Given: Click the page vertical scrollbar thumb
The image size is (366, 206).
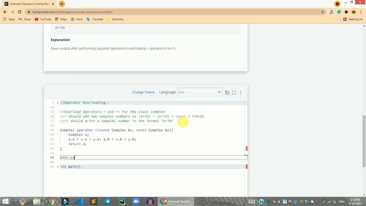Looking at the screenshot, I should (364, 141).
